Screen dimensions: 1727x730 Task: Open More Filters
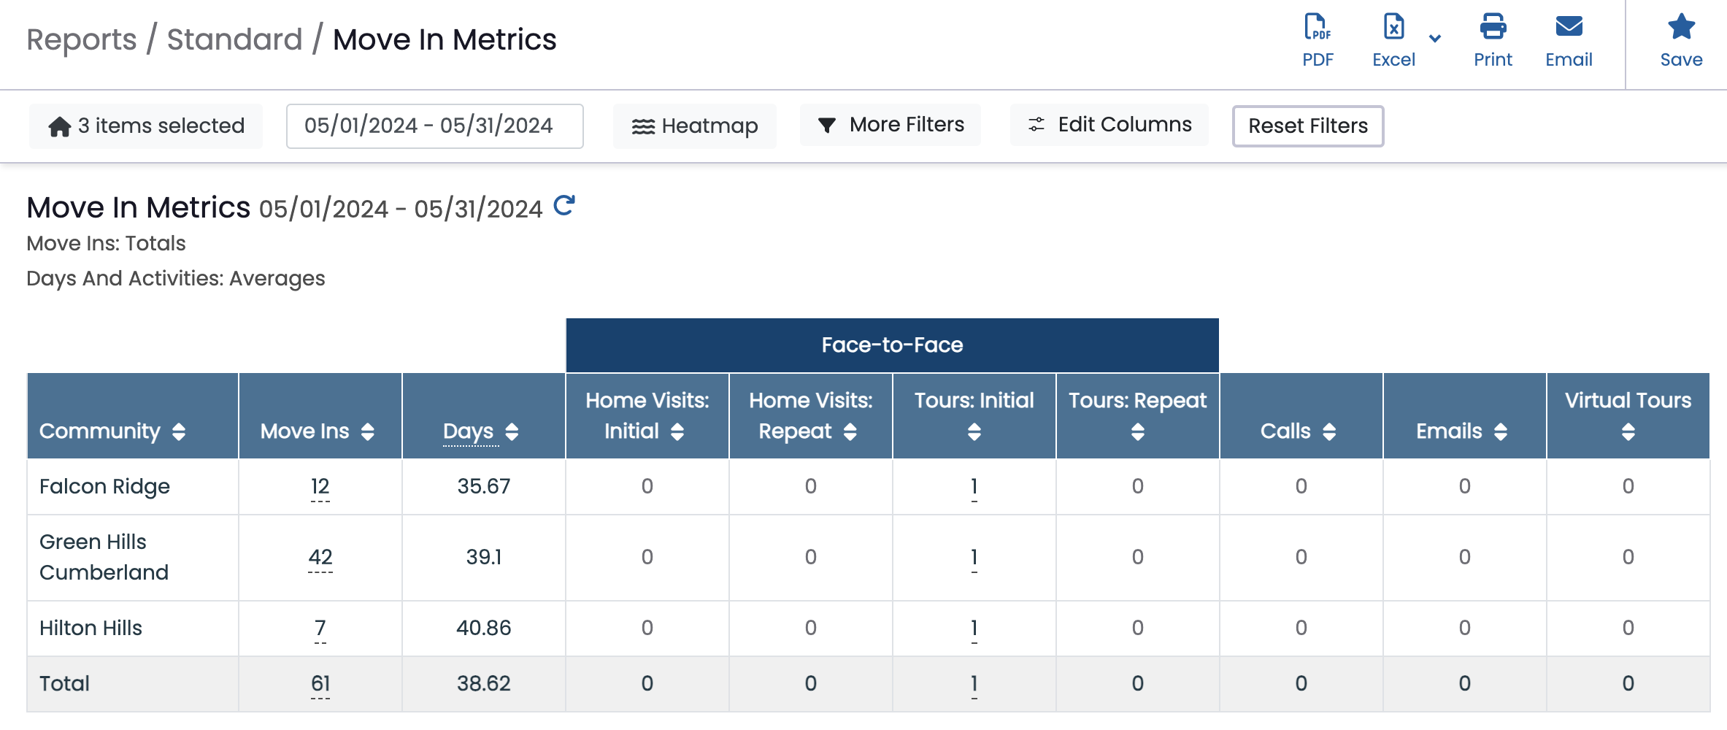point(891,125)
